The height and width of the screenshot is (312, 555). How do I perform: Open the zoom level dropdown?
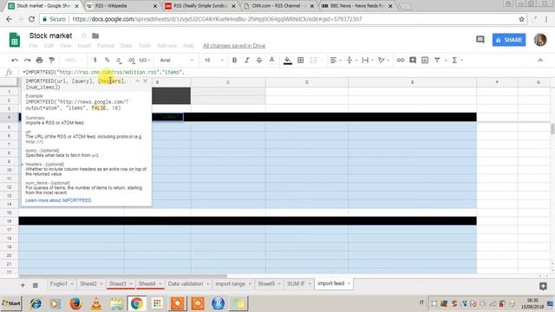(x=74, y=60)
